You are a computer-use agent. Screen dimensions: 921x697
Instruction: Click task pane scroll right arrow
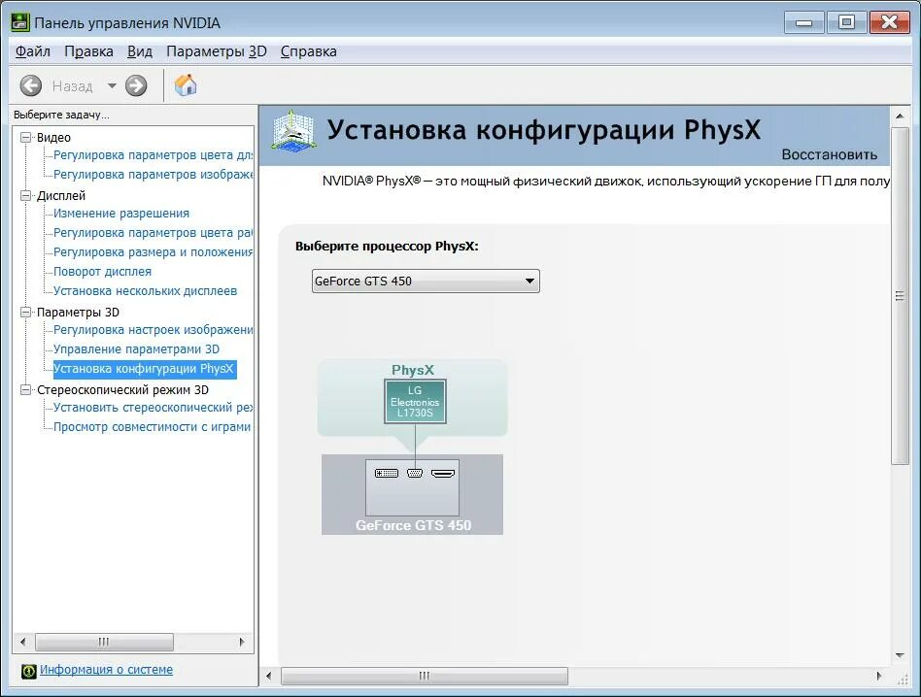(242, 642)
